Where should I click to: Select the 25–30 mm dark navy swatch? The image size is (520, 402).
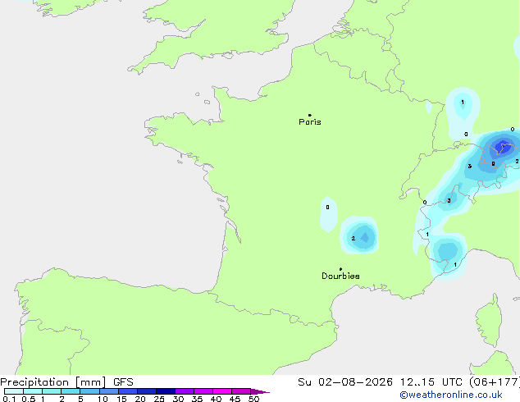[x=166, y=391]
